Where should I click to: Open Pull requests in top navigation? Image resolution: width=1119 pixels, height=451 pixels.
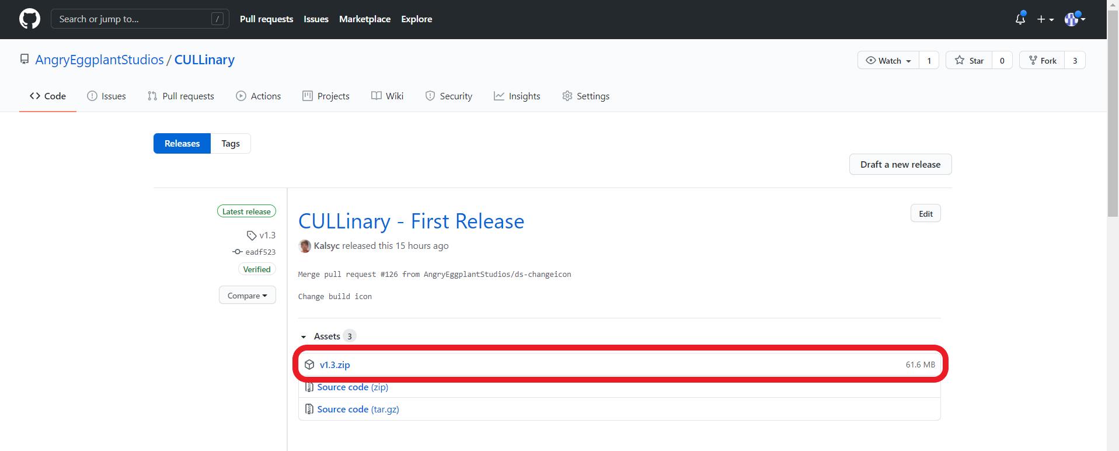(266, 19)
